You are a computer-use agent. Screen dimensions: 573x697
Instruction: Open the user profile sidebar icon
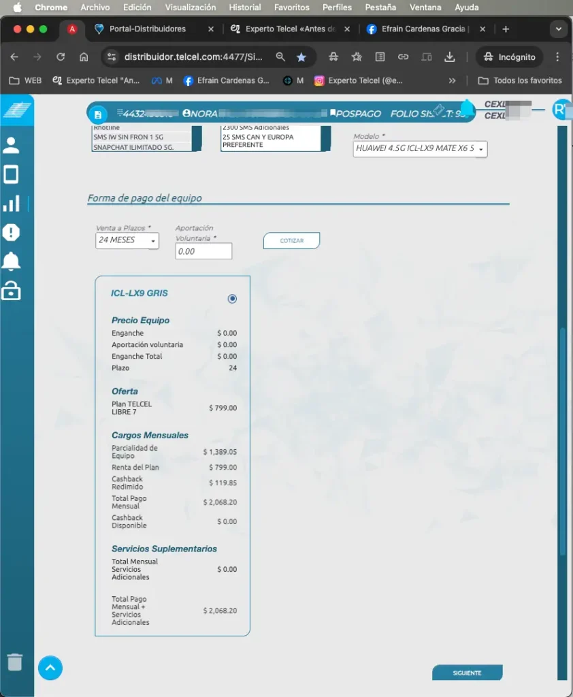pos(11,146)
